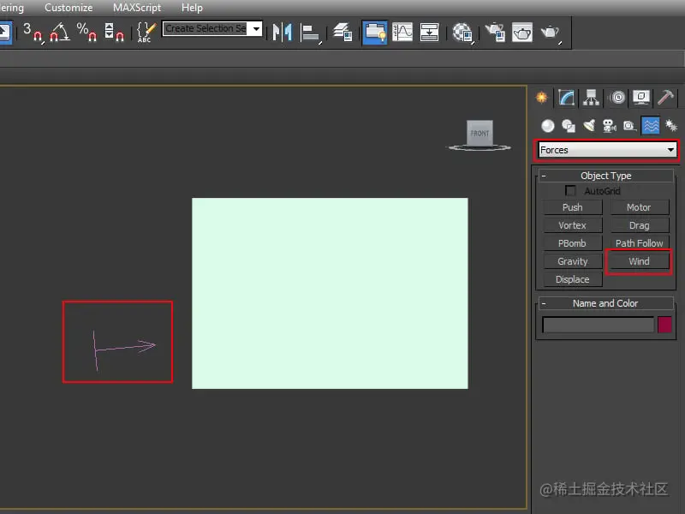Toggle the 3D Snaps tool
The image size is (685, 514).
pos(33,33)
